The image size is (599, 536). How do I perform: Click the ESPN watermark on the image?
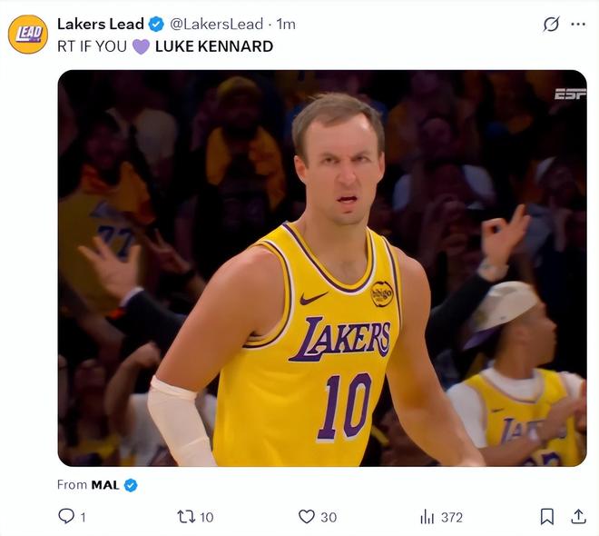coord(570,94)
